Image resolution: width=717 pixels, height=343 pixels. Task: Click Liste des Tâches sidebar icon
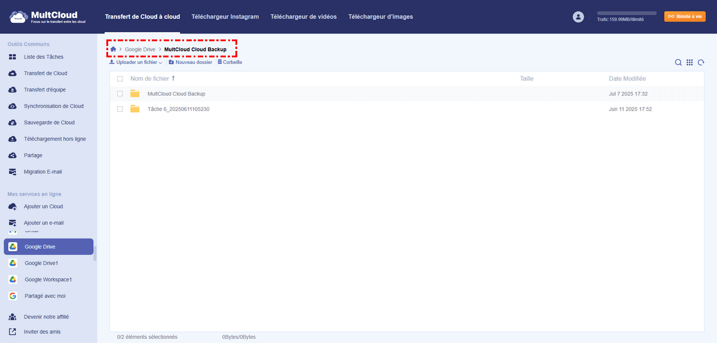coord(13,57)
